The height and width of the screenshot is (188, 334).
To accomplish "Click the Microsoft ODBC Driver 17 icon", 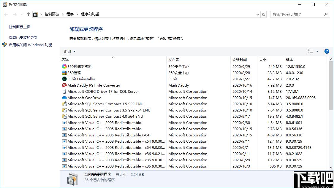I will (x=64, y=91).
